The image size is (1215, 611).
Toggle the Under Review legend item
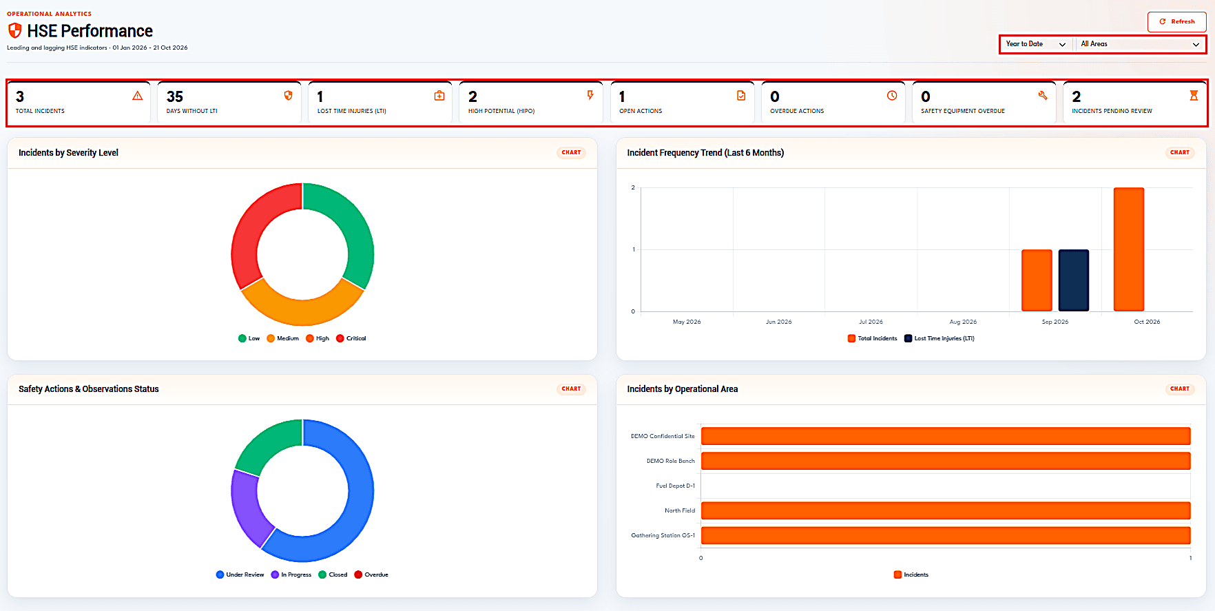(x=240, y=574)
